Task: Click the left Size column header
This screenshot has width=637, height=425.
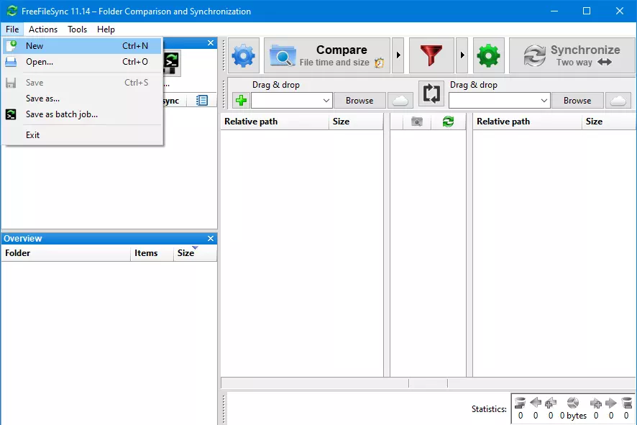Action: coord(355,122)
